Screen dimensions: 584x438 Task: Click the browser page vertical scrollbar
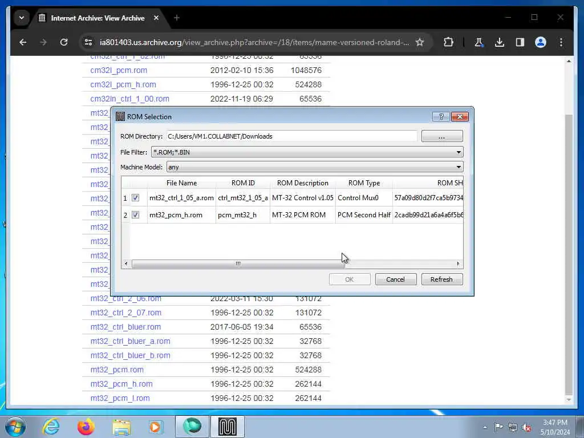pos(569,254)
